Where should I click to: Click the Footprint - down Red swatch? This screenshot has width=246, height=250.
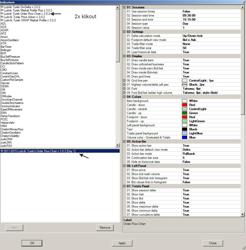click(x=185, y=117)
